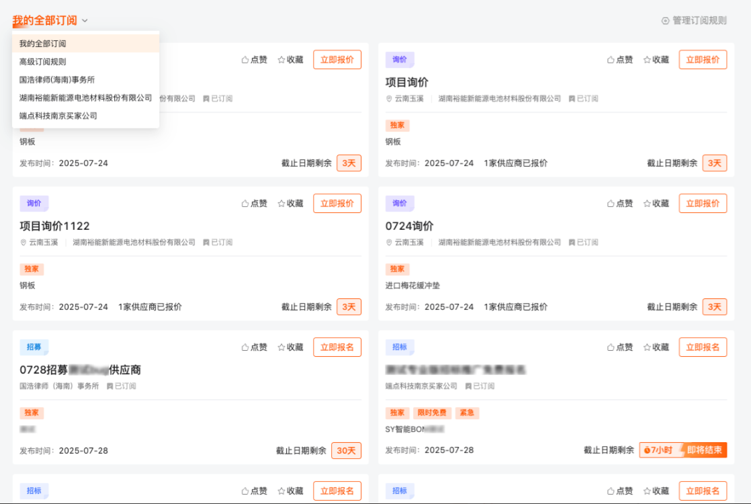
Task: Click the 收藏 star on 0728招募供应商 card
Action: pyautogui.click(x=280, y=347)
